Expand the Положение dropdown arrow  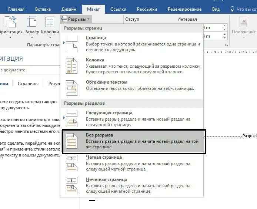tap(244, 38)
